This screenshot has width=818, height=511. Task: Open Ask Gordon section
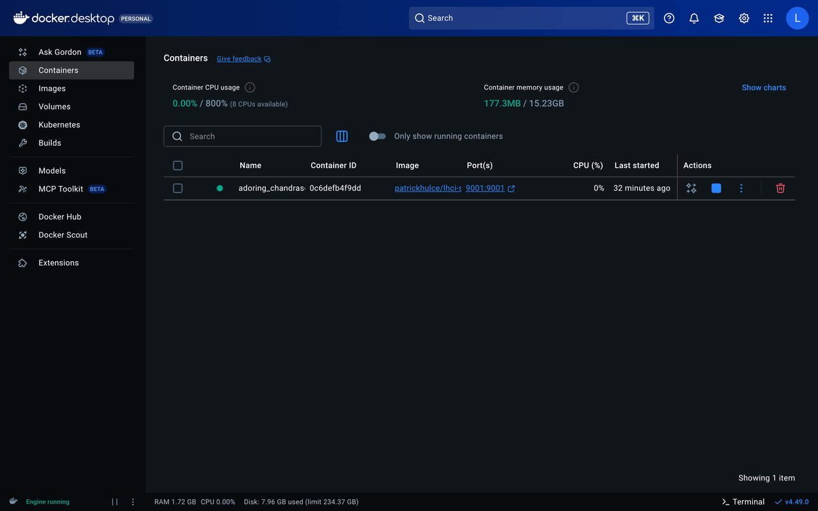pos(72,52)
